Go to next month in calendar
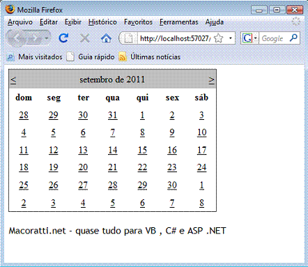Image resolution: width=308 pixels, height=267 pixels. pyautogui.click(x=211, y=80)
